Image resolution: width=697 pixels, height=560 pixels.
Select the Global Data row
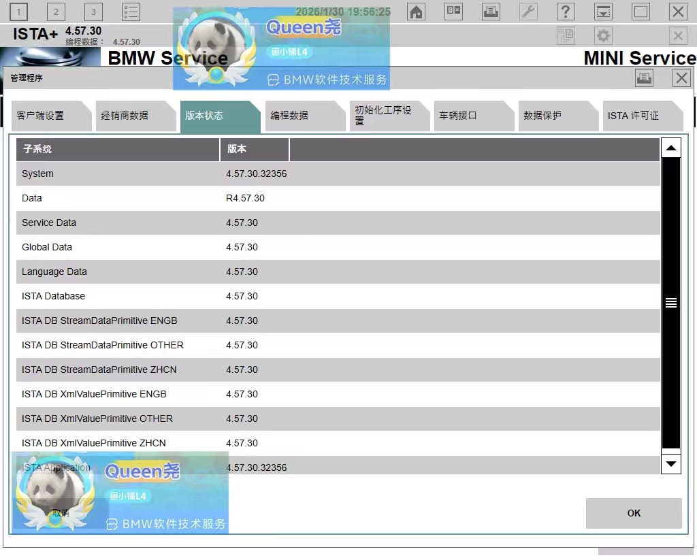(x=338, y=247)
